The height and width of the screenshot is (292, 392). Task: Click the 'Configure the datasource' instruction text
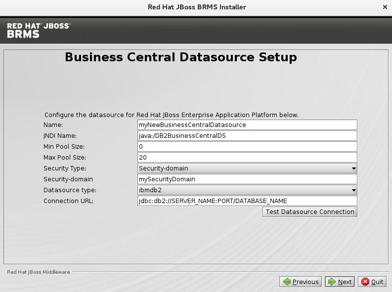coord(172,115)
